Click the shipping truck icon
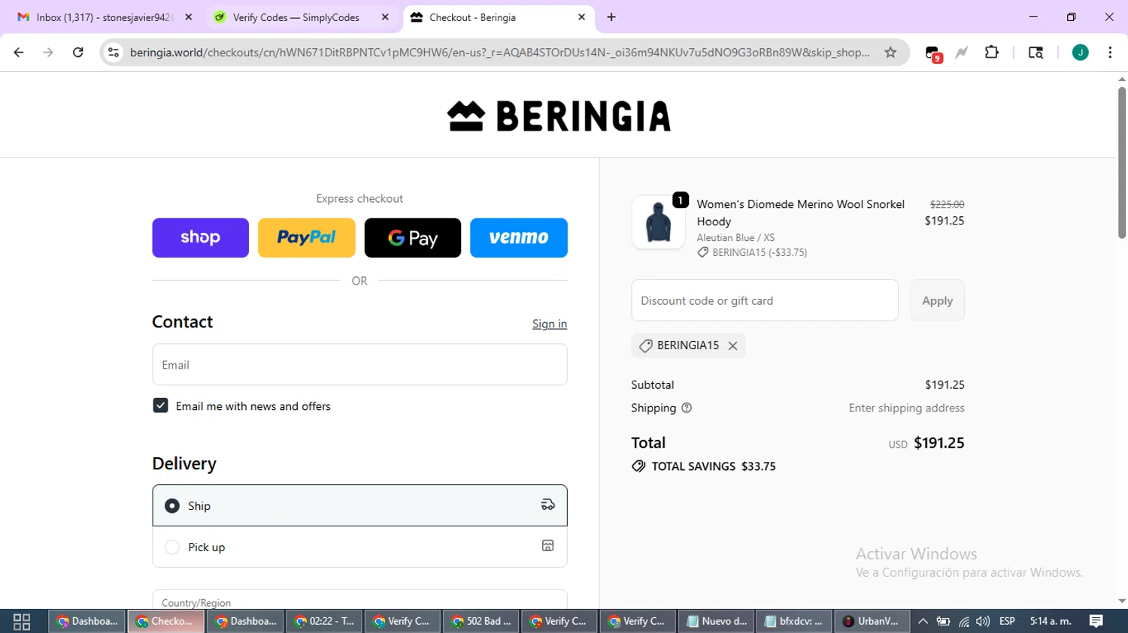This screenshot has height=633, width=1128. point(548,505)
